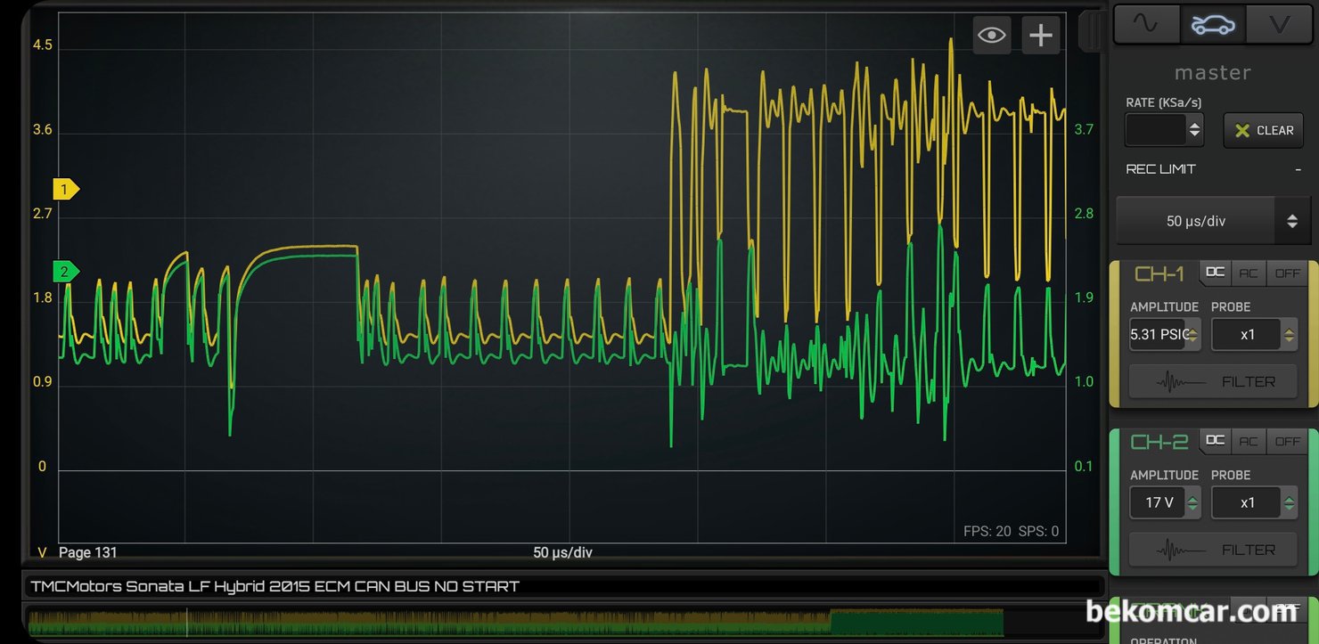1319x644 pixels.
Task: Switch to the sine wave tab
Action: [x=1147, y=24]
